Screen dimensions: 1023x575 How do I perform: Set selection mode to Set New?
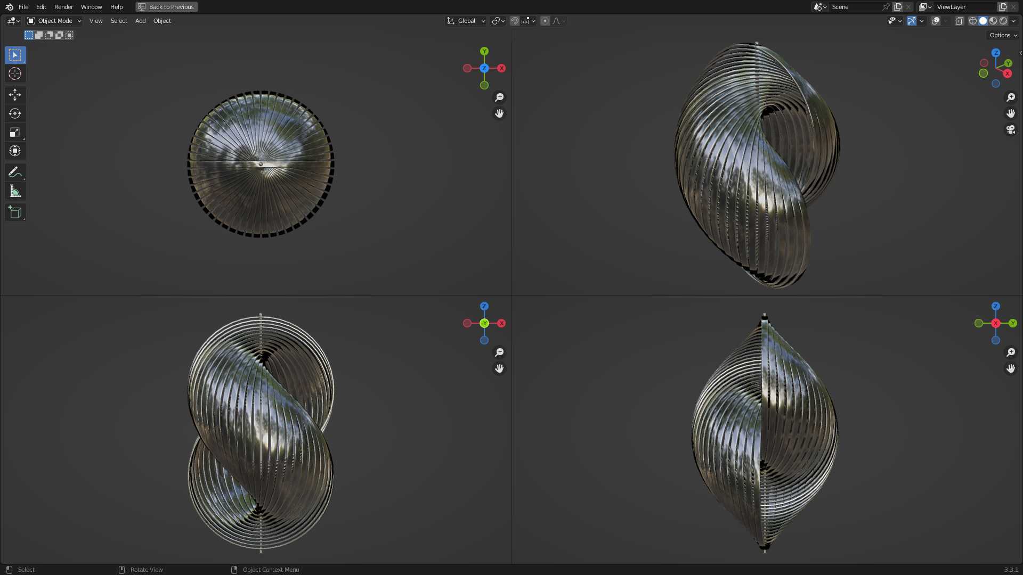(29, 35)
